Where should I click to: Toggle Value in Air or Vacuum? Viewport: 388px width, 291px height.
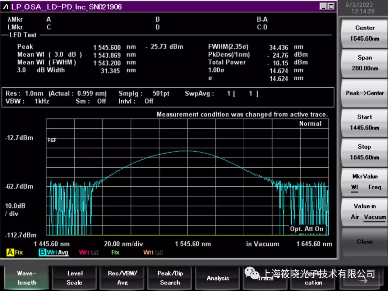364,212
